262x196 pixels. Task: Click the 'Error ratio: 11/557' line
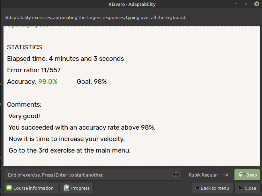pos(34,70)
